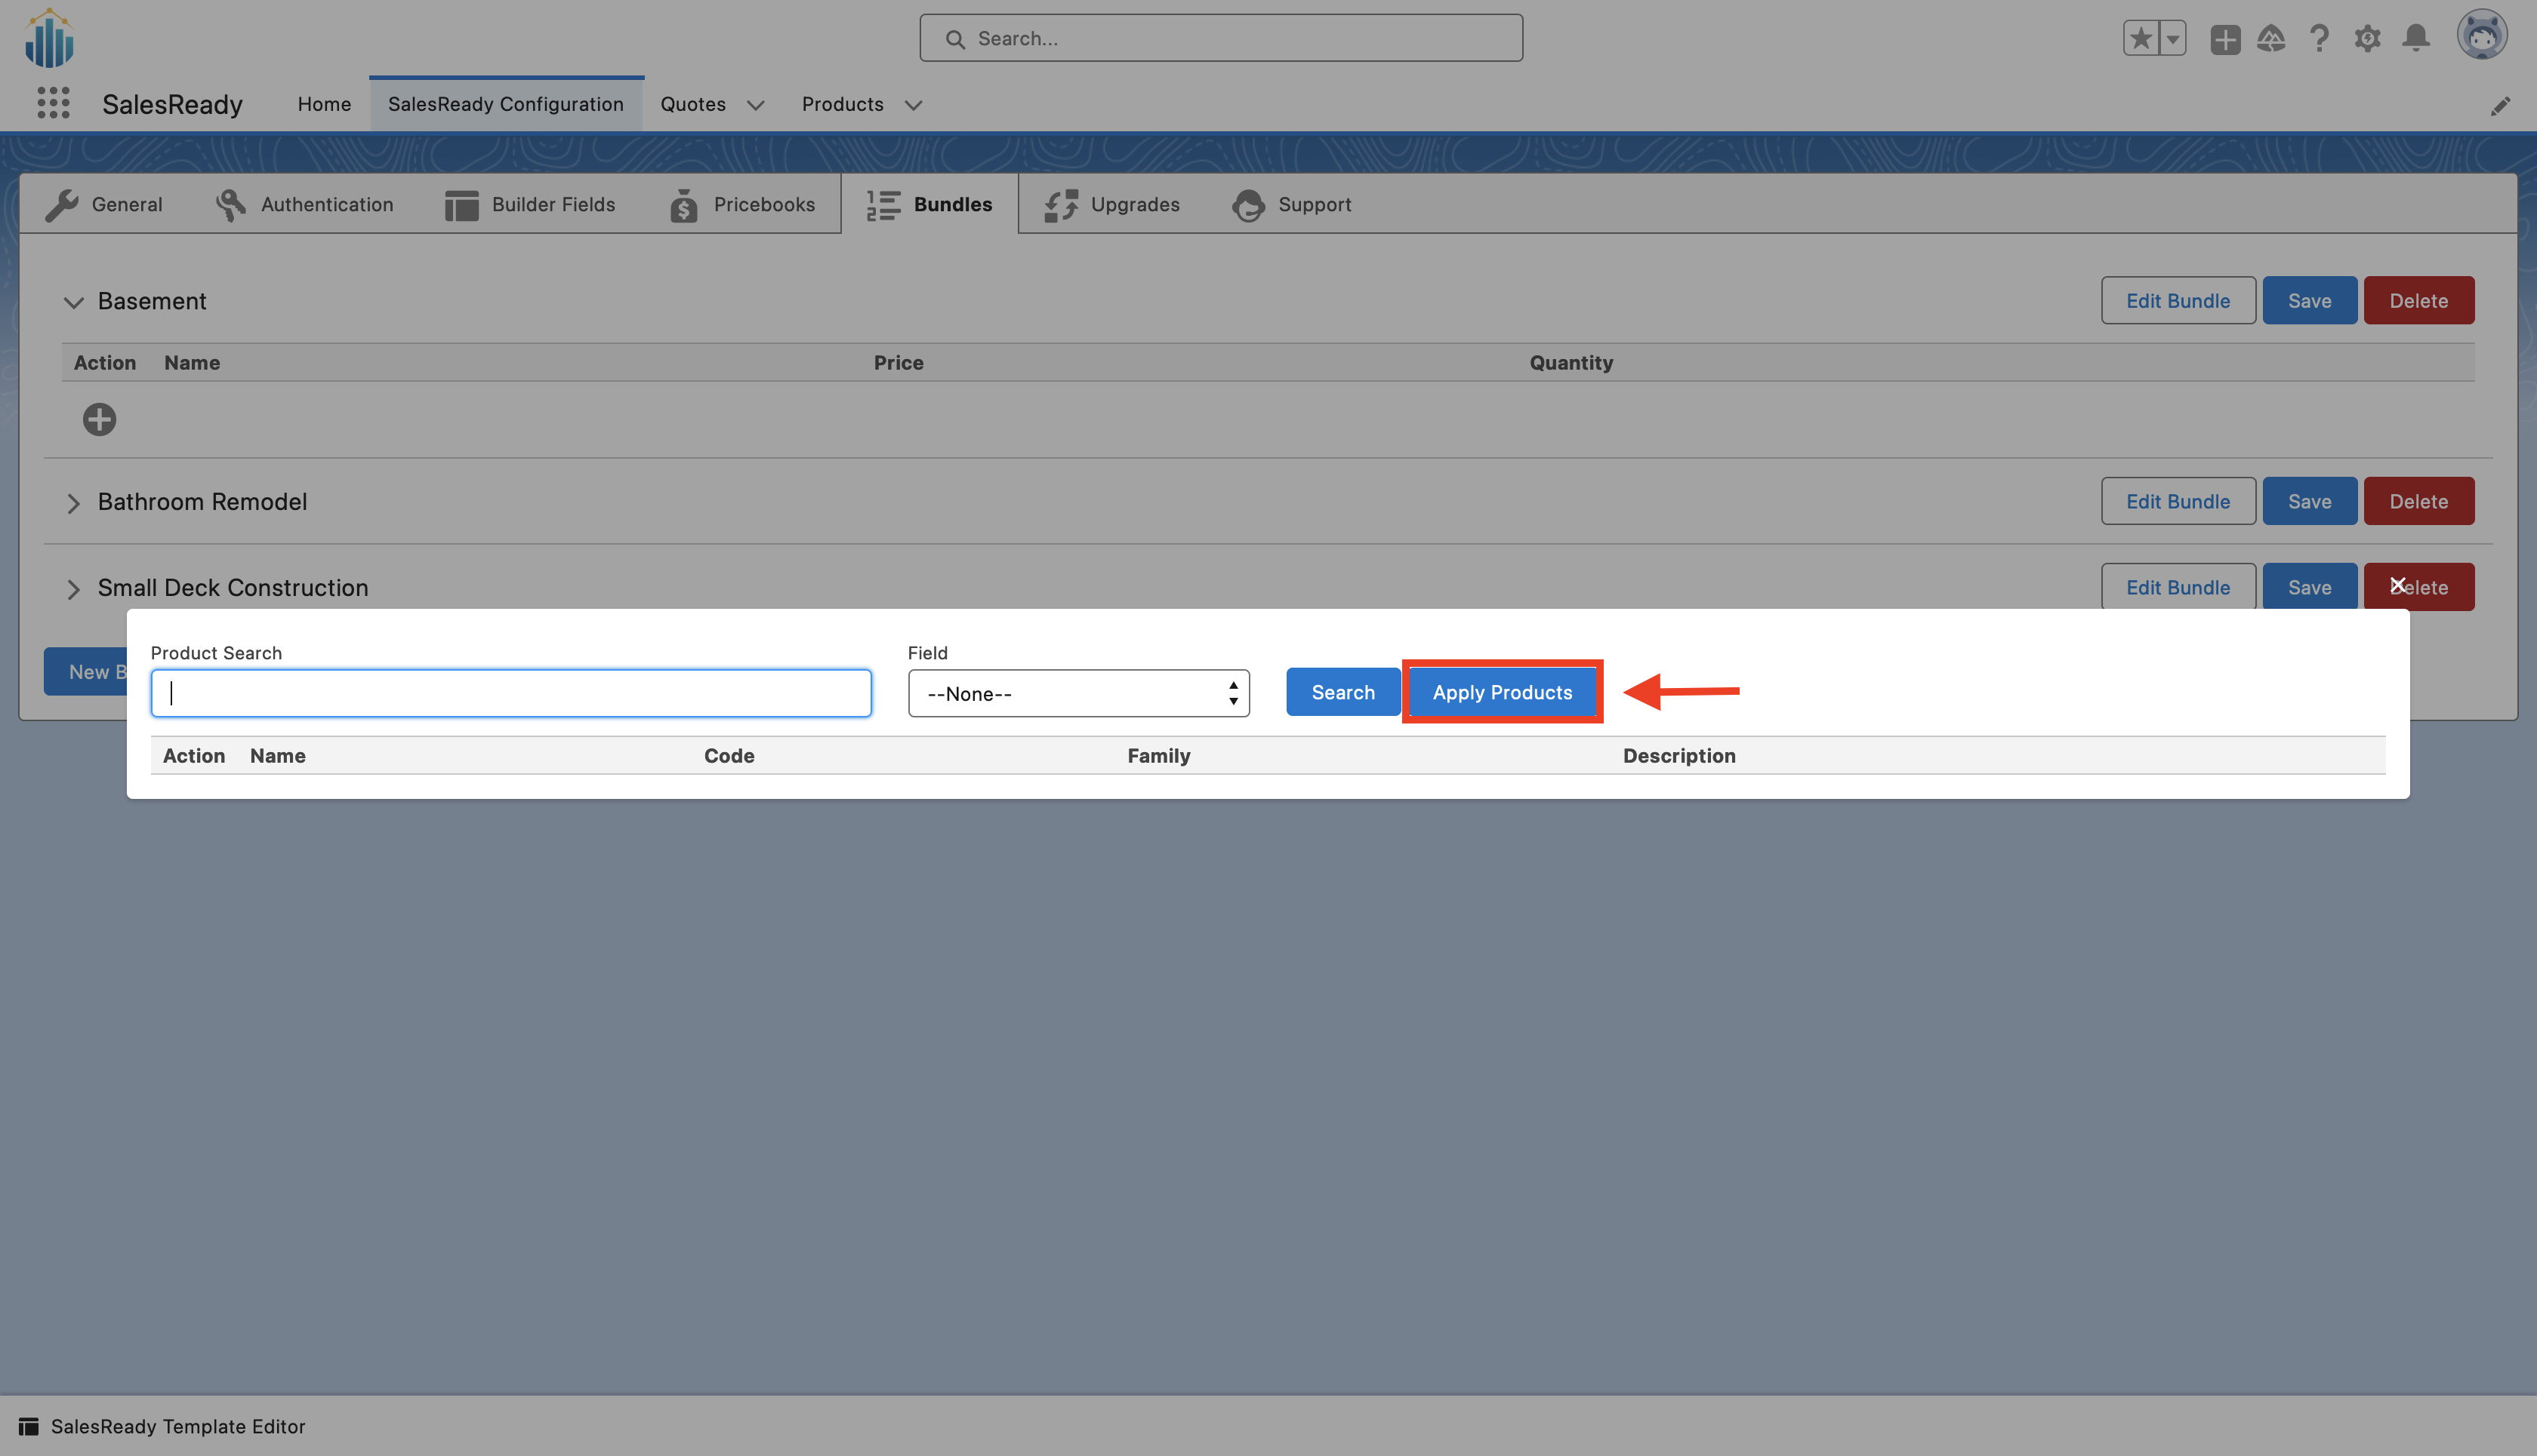Open the Field dropdown selector
This screenshot has width=2537, height=1456.
[1078, 693]
